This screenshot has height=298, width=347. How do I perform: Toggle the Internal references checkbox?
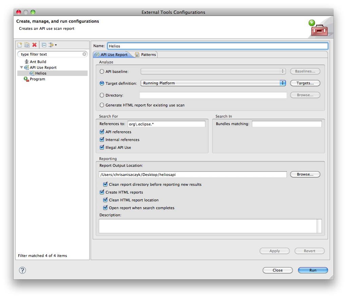pyautogui.click(x=102, y=140)
